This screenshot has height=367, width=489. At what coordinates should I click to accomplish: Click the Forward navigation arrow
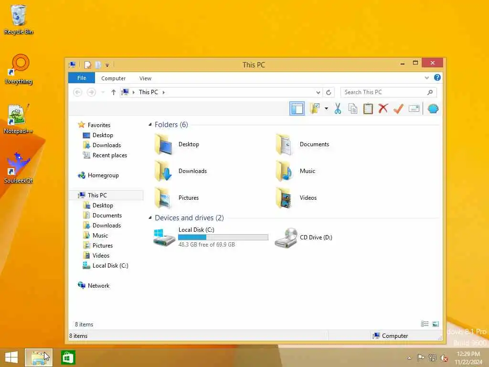coord(91,92)
